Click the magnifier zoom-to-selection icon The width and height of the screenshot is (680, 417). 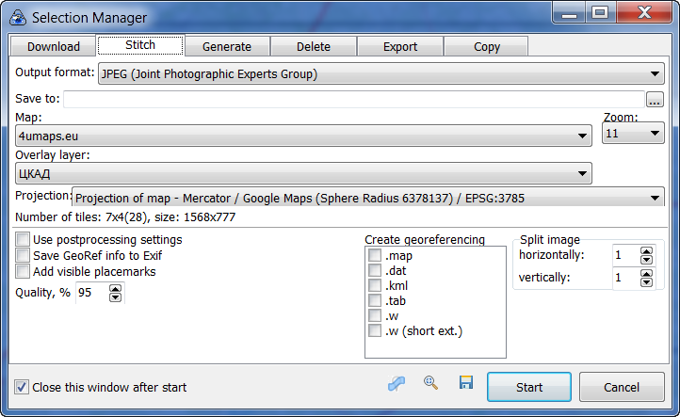click(x=431, y=383)
